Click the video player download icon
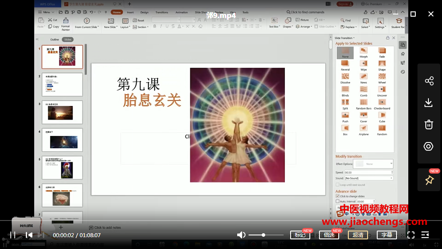The image size is (442, 249). click(429, 103)
